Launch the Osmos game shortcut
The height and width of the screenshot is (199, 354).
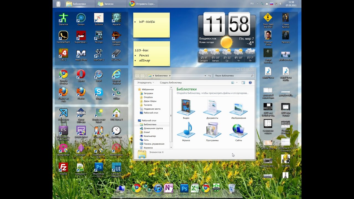click(x=81, y=19)
